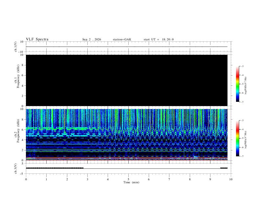Click the Sep. 2, 2026 date label
Viewport: 260px width, 201px height.
92,39
